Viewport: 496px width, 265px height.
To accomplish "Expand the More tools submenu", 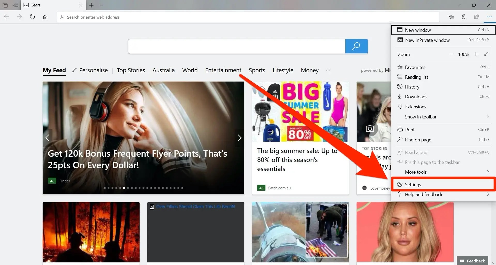I will (x=443, y=172).
